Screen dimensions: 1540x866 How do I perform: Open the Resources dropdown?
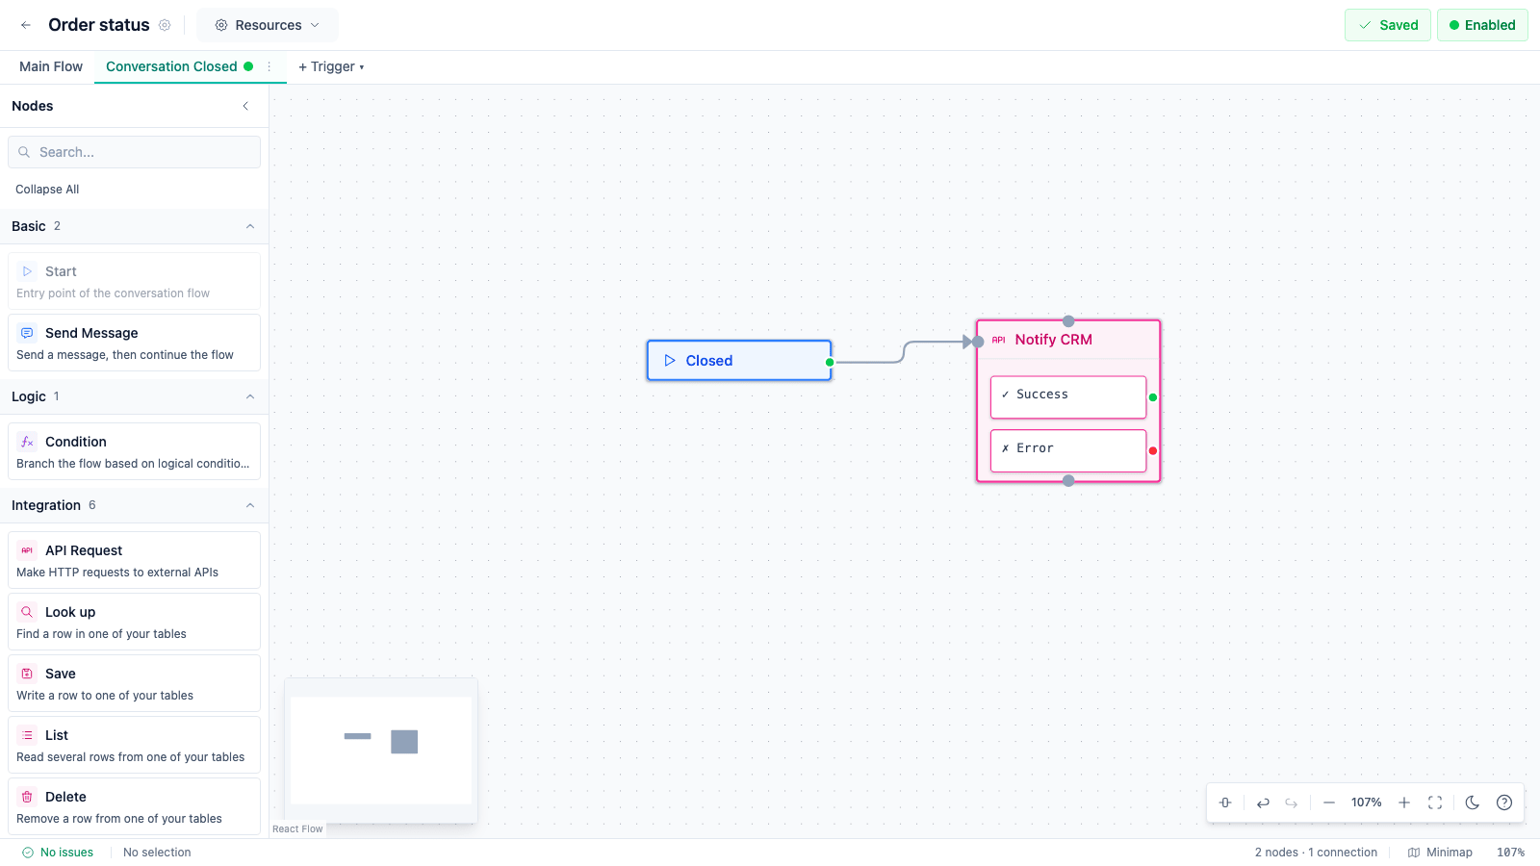point(268,25)
